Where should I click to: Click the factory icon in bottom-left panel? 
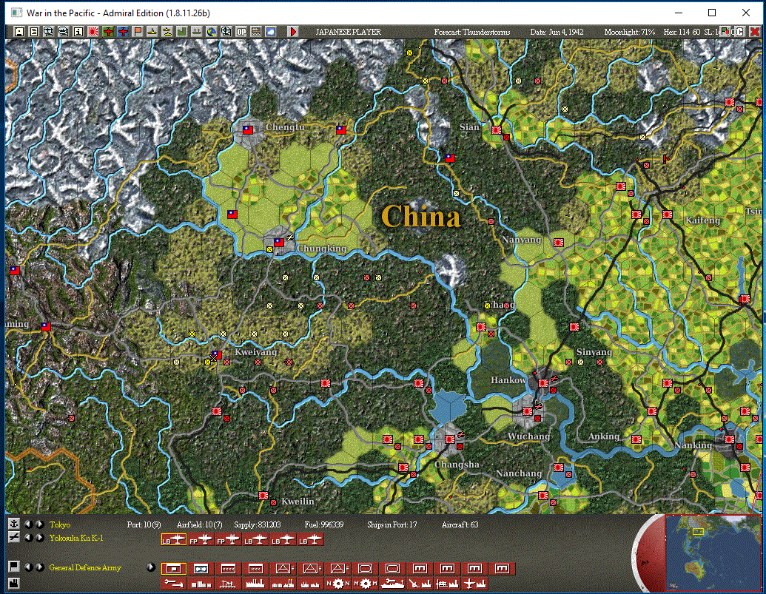(13, 583)
